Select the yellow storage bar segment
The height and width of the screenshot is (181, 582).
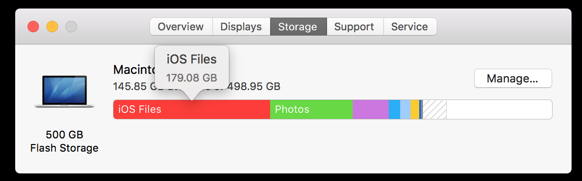point(415,109)
